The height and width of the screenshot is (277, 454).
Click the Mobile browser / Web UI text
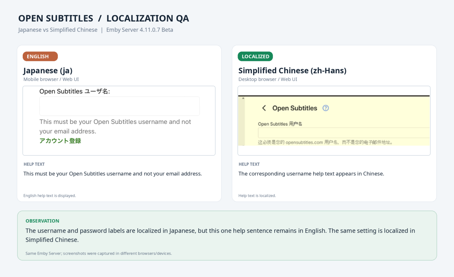(51, 79)
